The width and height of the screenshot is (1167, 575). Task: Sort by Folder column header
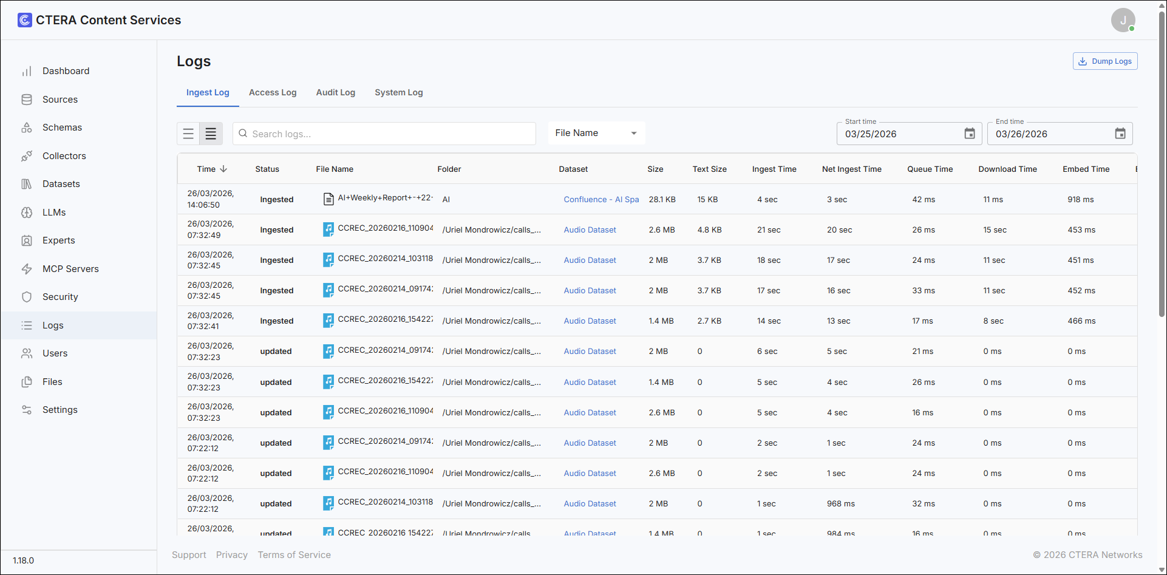449,169
